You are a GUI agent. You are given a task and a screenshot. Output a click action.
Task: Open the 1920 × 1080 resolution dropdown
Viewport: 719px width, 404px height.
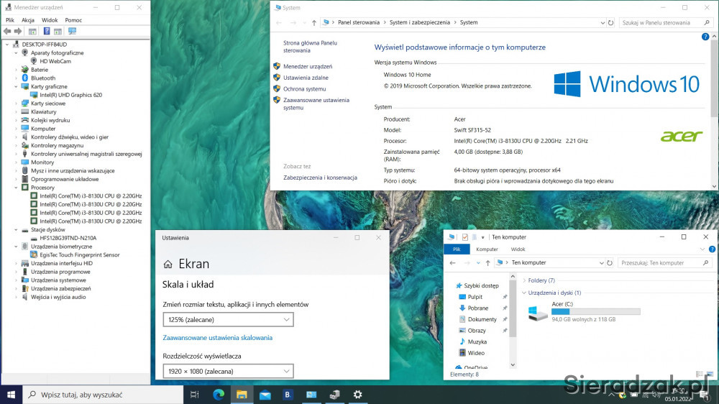(x=228, y=371)
